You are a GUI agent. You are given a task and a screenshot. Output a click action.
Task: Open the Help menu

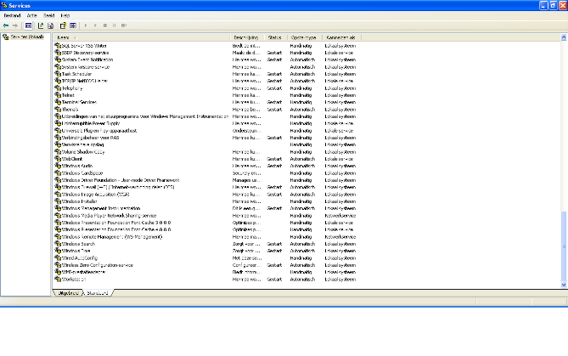click(65, 15)
